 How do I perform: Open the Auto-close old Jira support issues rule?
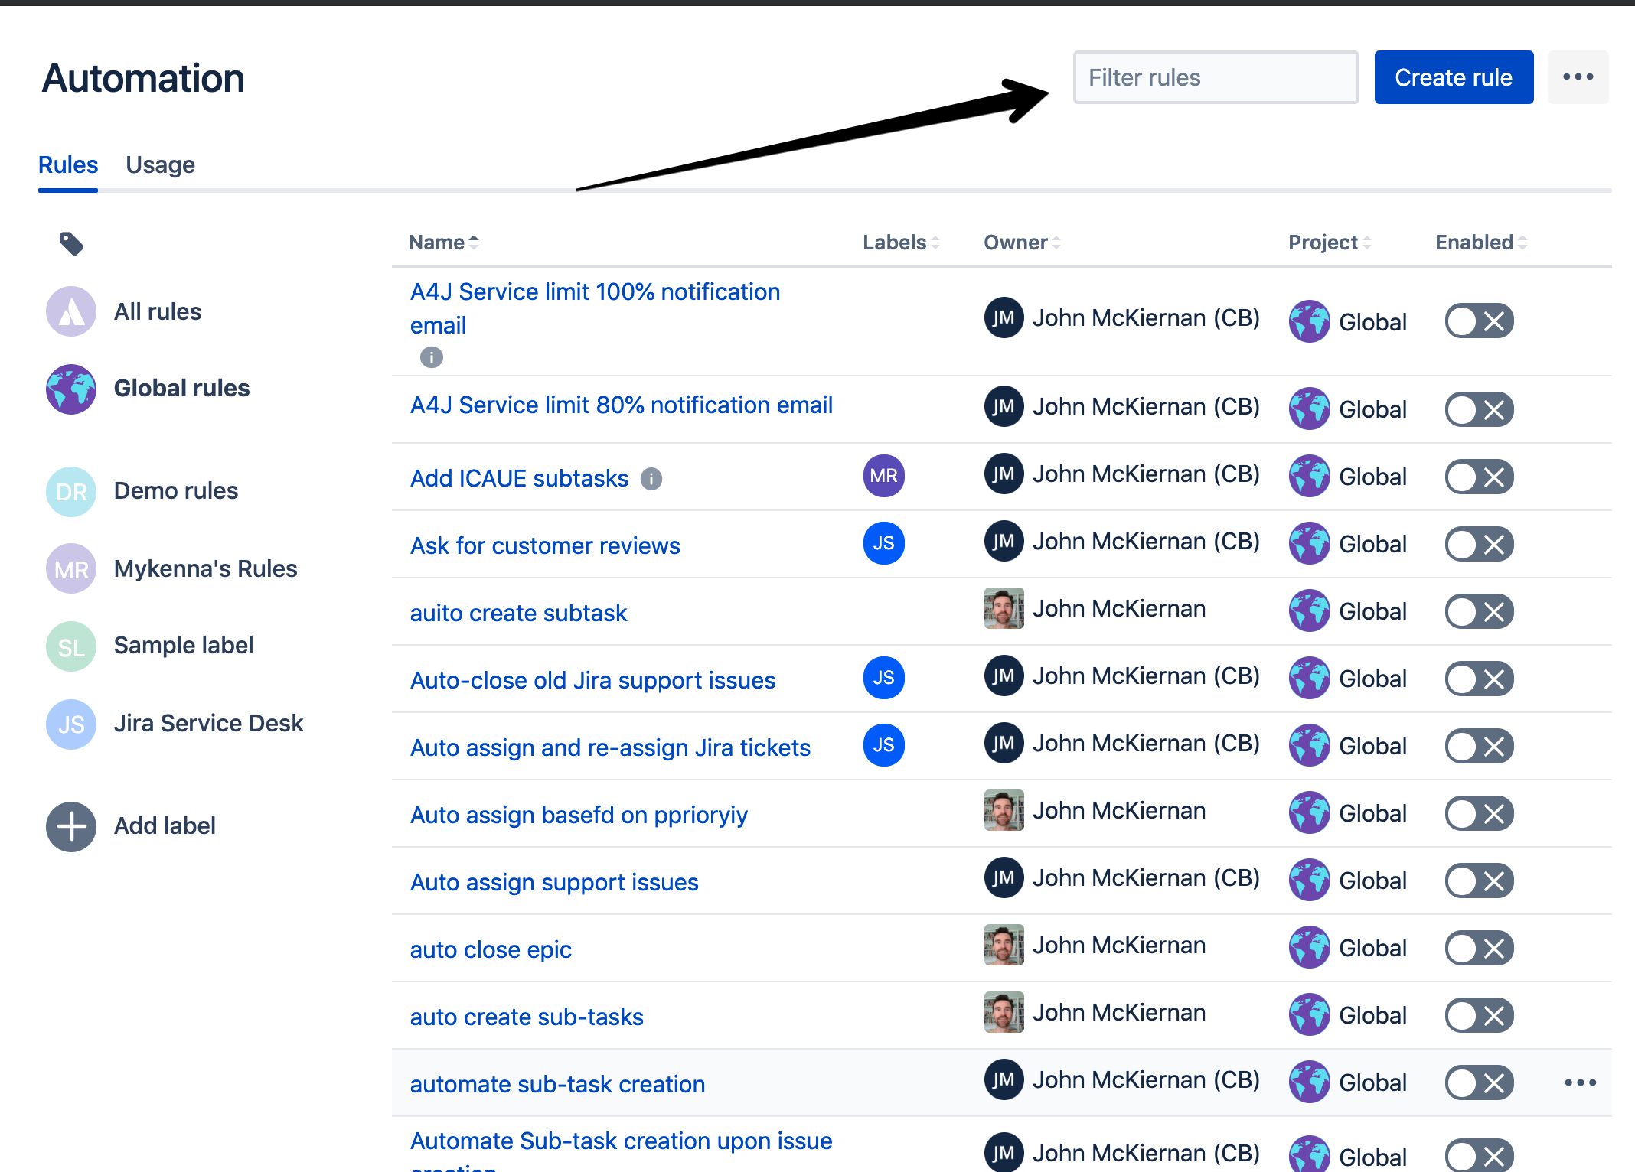tap(592, 680)
